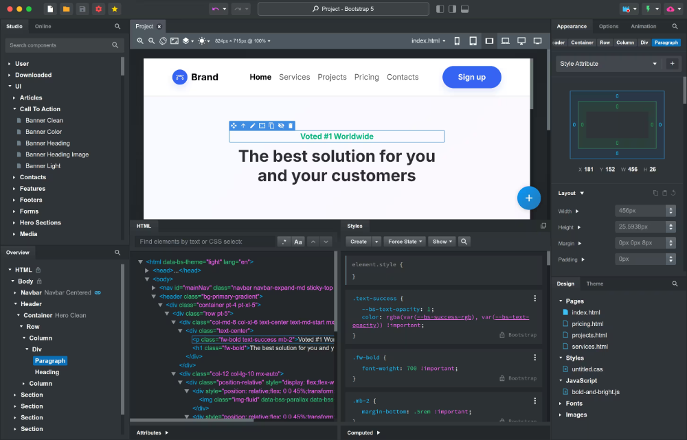Open the zoom-in magnifier tool
This screenshot has height=440, width=687.
(x=139, y=40)
